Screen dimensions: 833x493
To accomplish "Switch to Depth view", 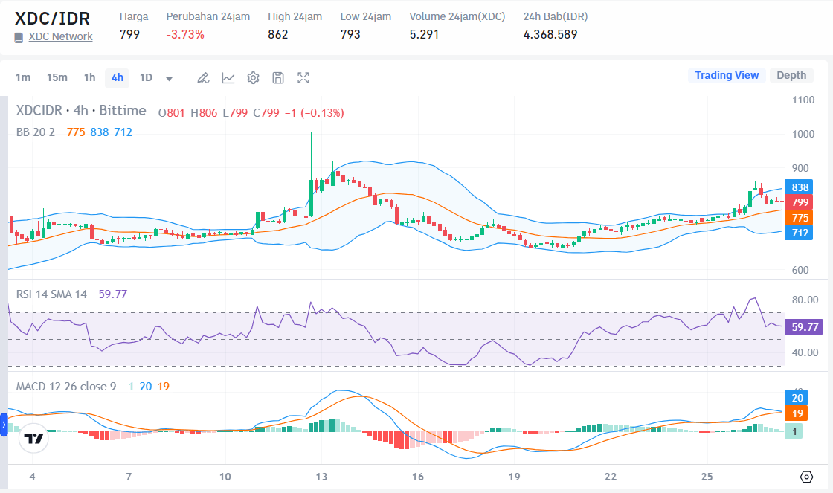I will pos(791,74).
